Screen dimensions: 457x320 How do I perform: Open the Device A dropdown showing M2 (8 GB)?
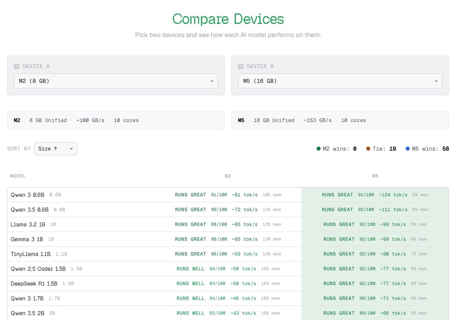click(x=116, y=81)
